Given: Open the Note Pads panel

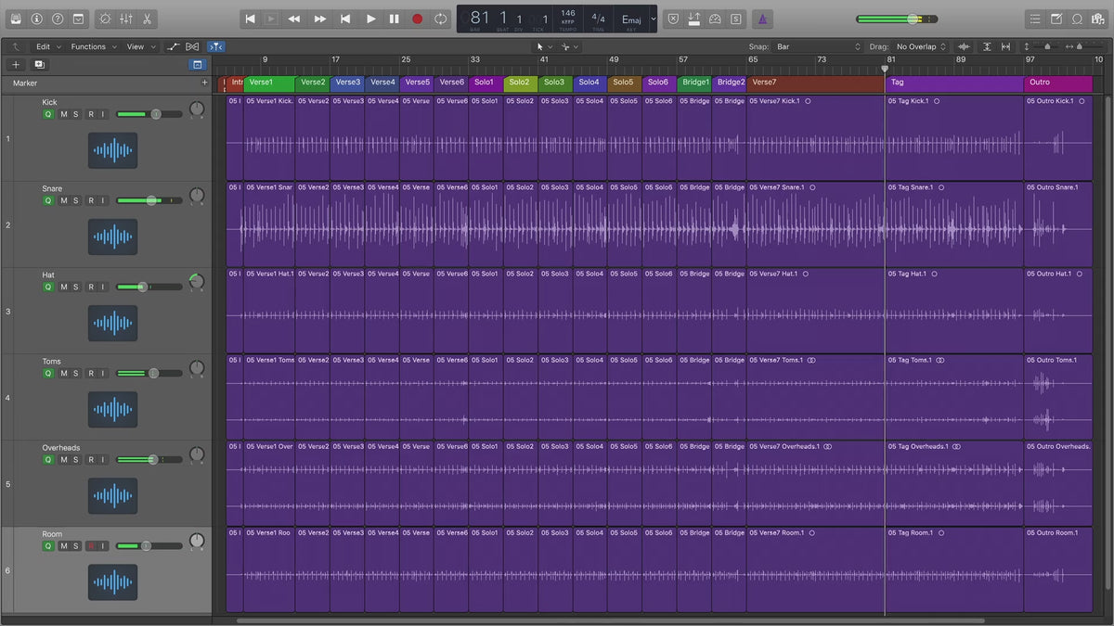Looking at the screenshot, I should tap(1056, 19).
